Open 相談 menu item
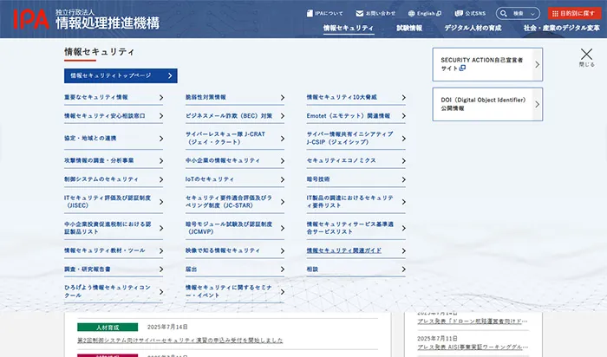Image resolution: width=607 pixels, height=357 pixels. click(x=356, y=269)
